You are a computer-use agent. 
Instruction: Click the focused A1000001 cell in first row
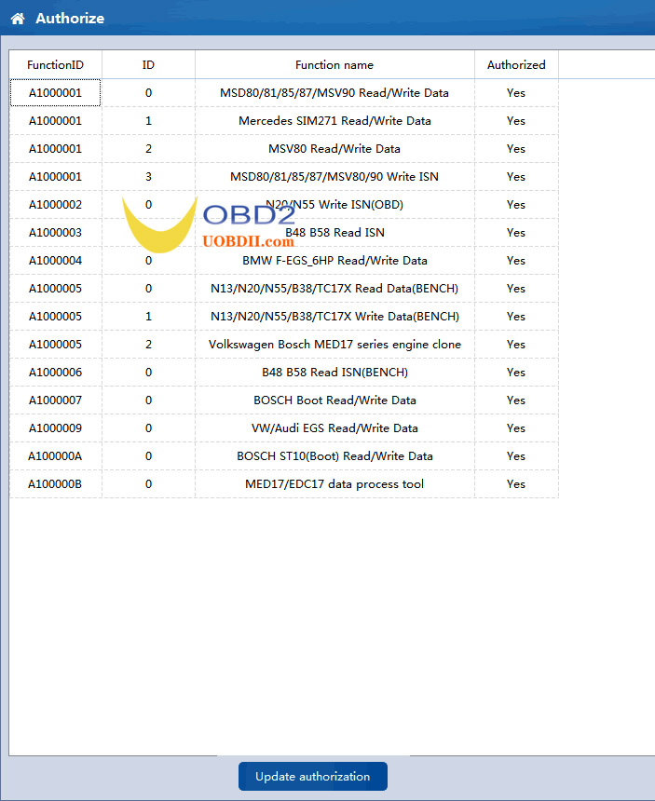(x=55, y=92)
